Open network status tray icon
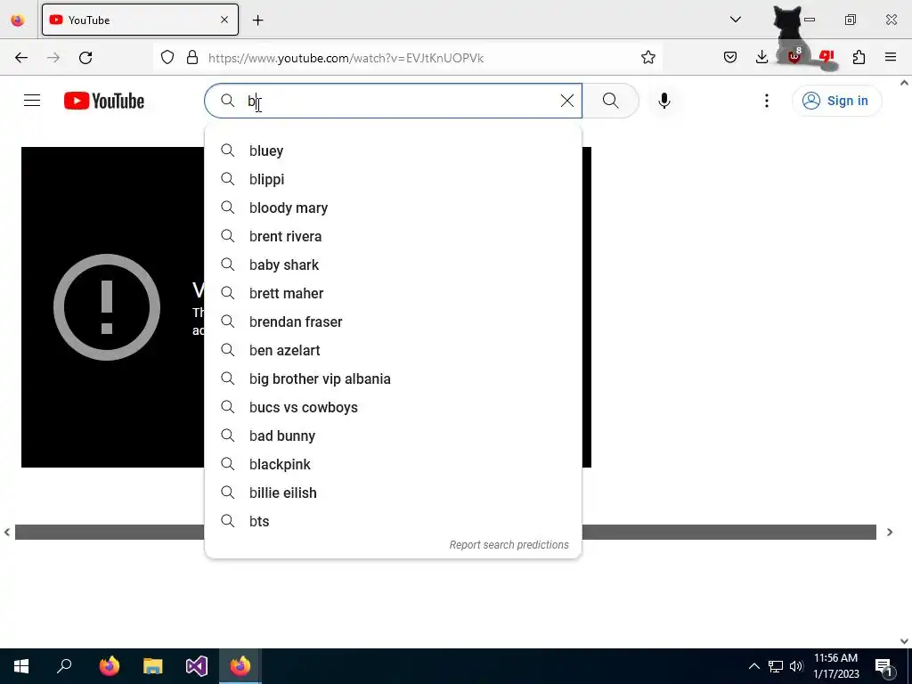The width and height of the screenshot is (912, 684). pos(776,666)
